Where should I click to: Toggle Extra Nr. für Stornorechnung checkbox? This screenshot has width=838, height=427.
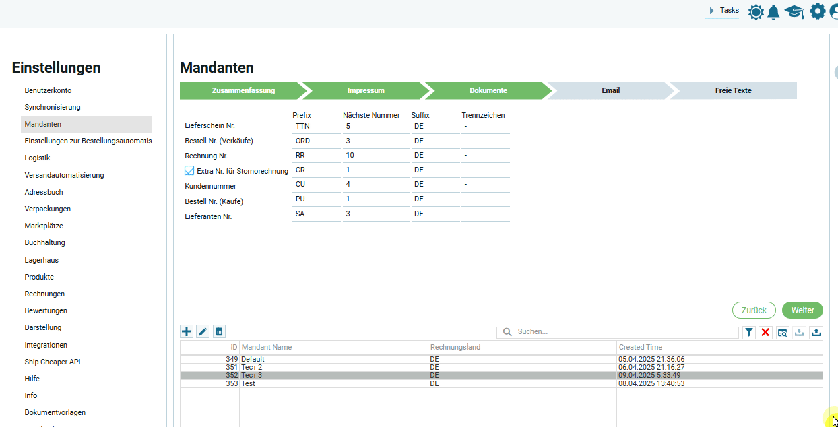pyautogui.click(x=189, y=170)
